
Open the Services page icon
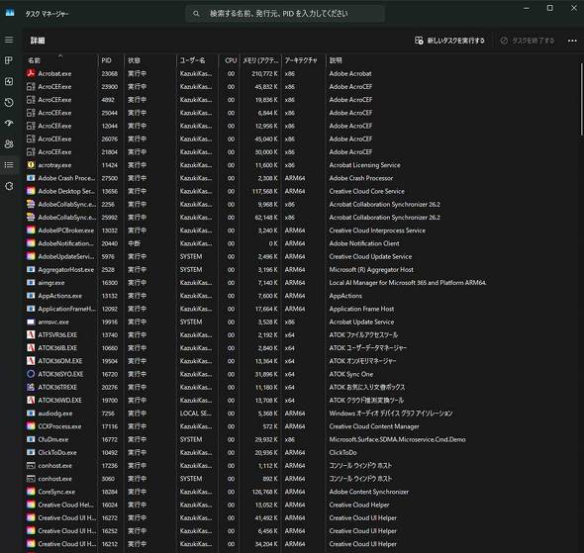pyautogui.click(x=9, y=186)
